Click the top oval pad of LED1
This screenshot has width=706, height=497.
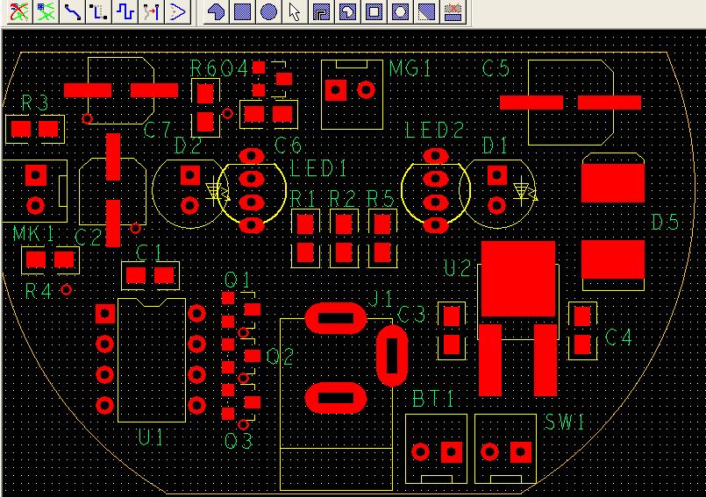252,156
